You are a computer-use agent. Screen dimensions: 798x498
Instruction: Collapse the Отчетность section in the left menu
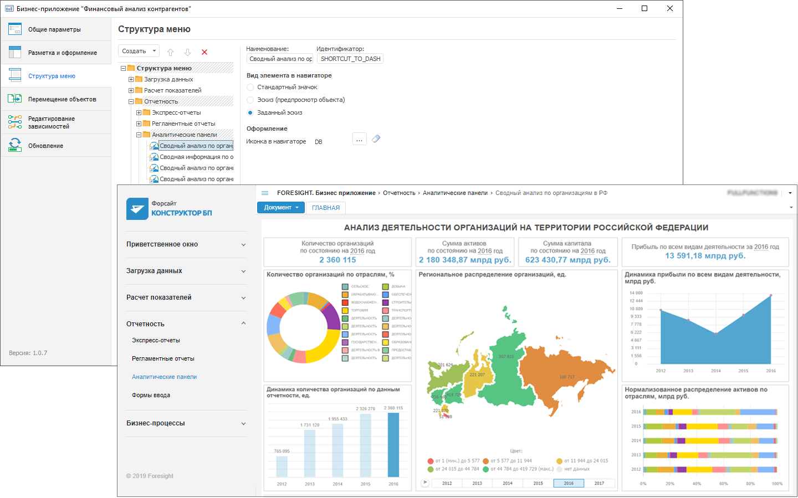(x=243, y=324)
